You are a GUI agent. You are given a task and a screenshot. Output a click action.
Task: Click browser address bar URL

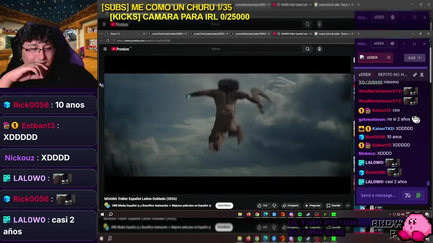(x=143, y=40)
